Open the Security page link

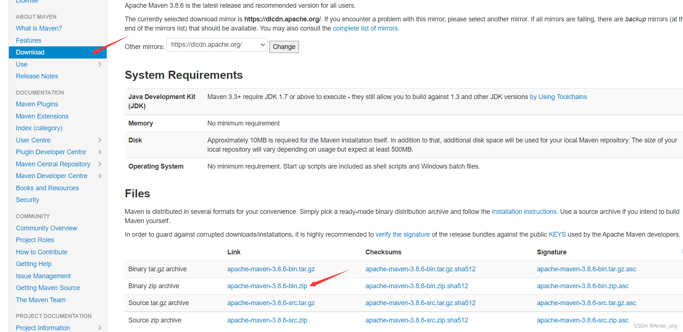tap(28, 200)
